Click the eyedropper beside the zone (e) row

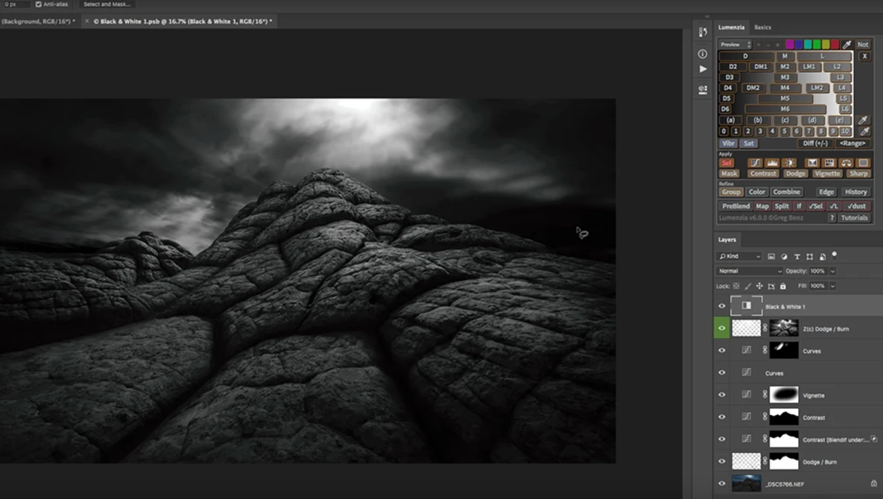click(864, 120)
